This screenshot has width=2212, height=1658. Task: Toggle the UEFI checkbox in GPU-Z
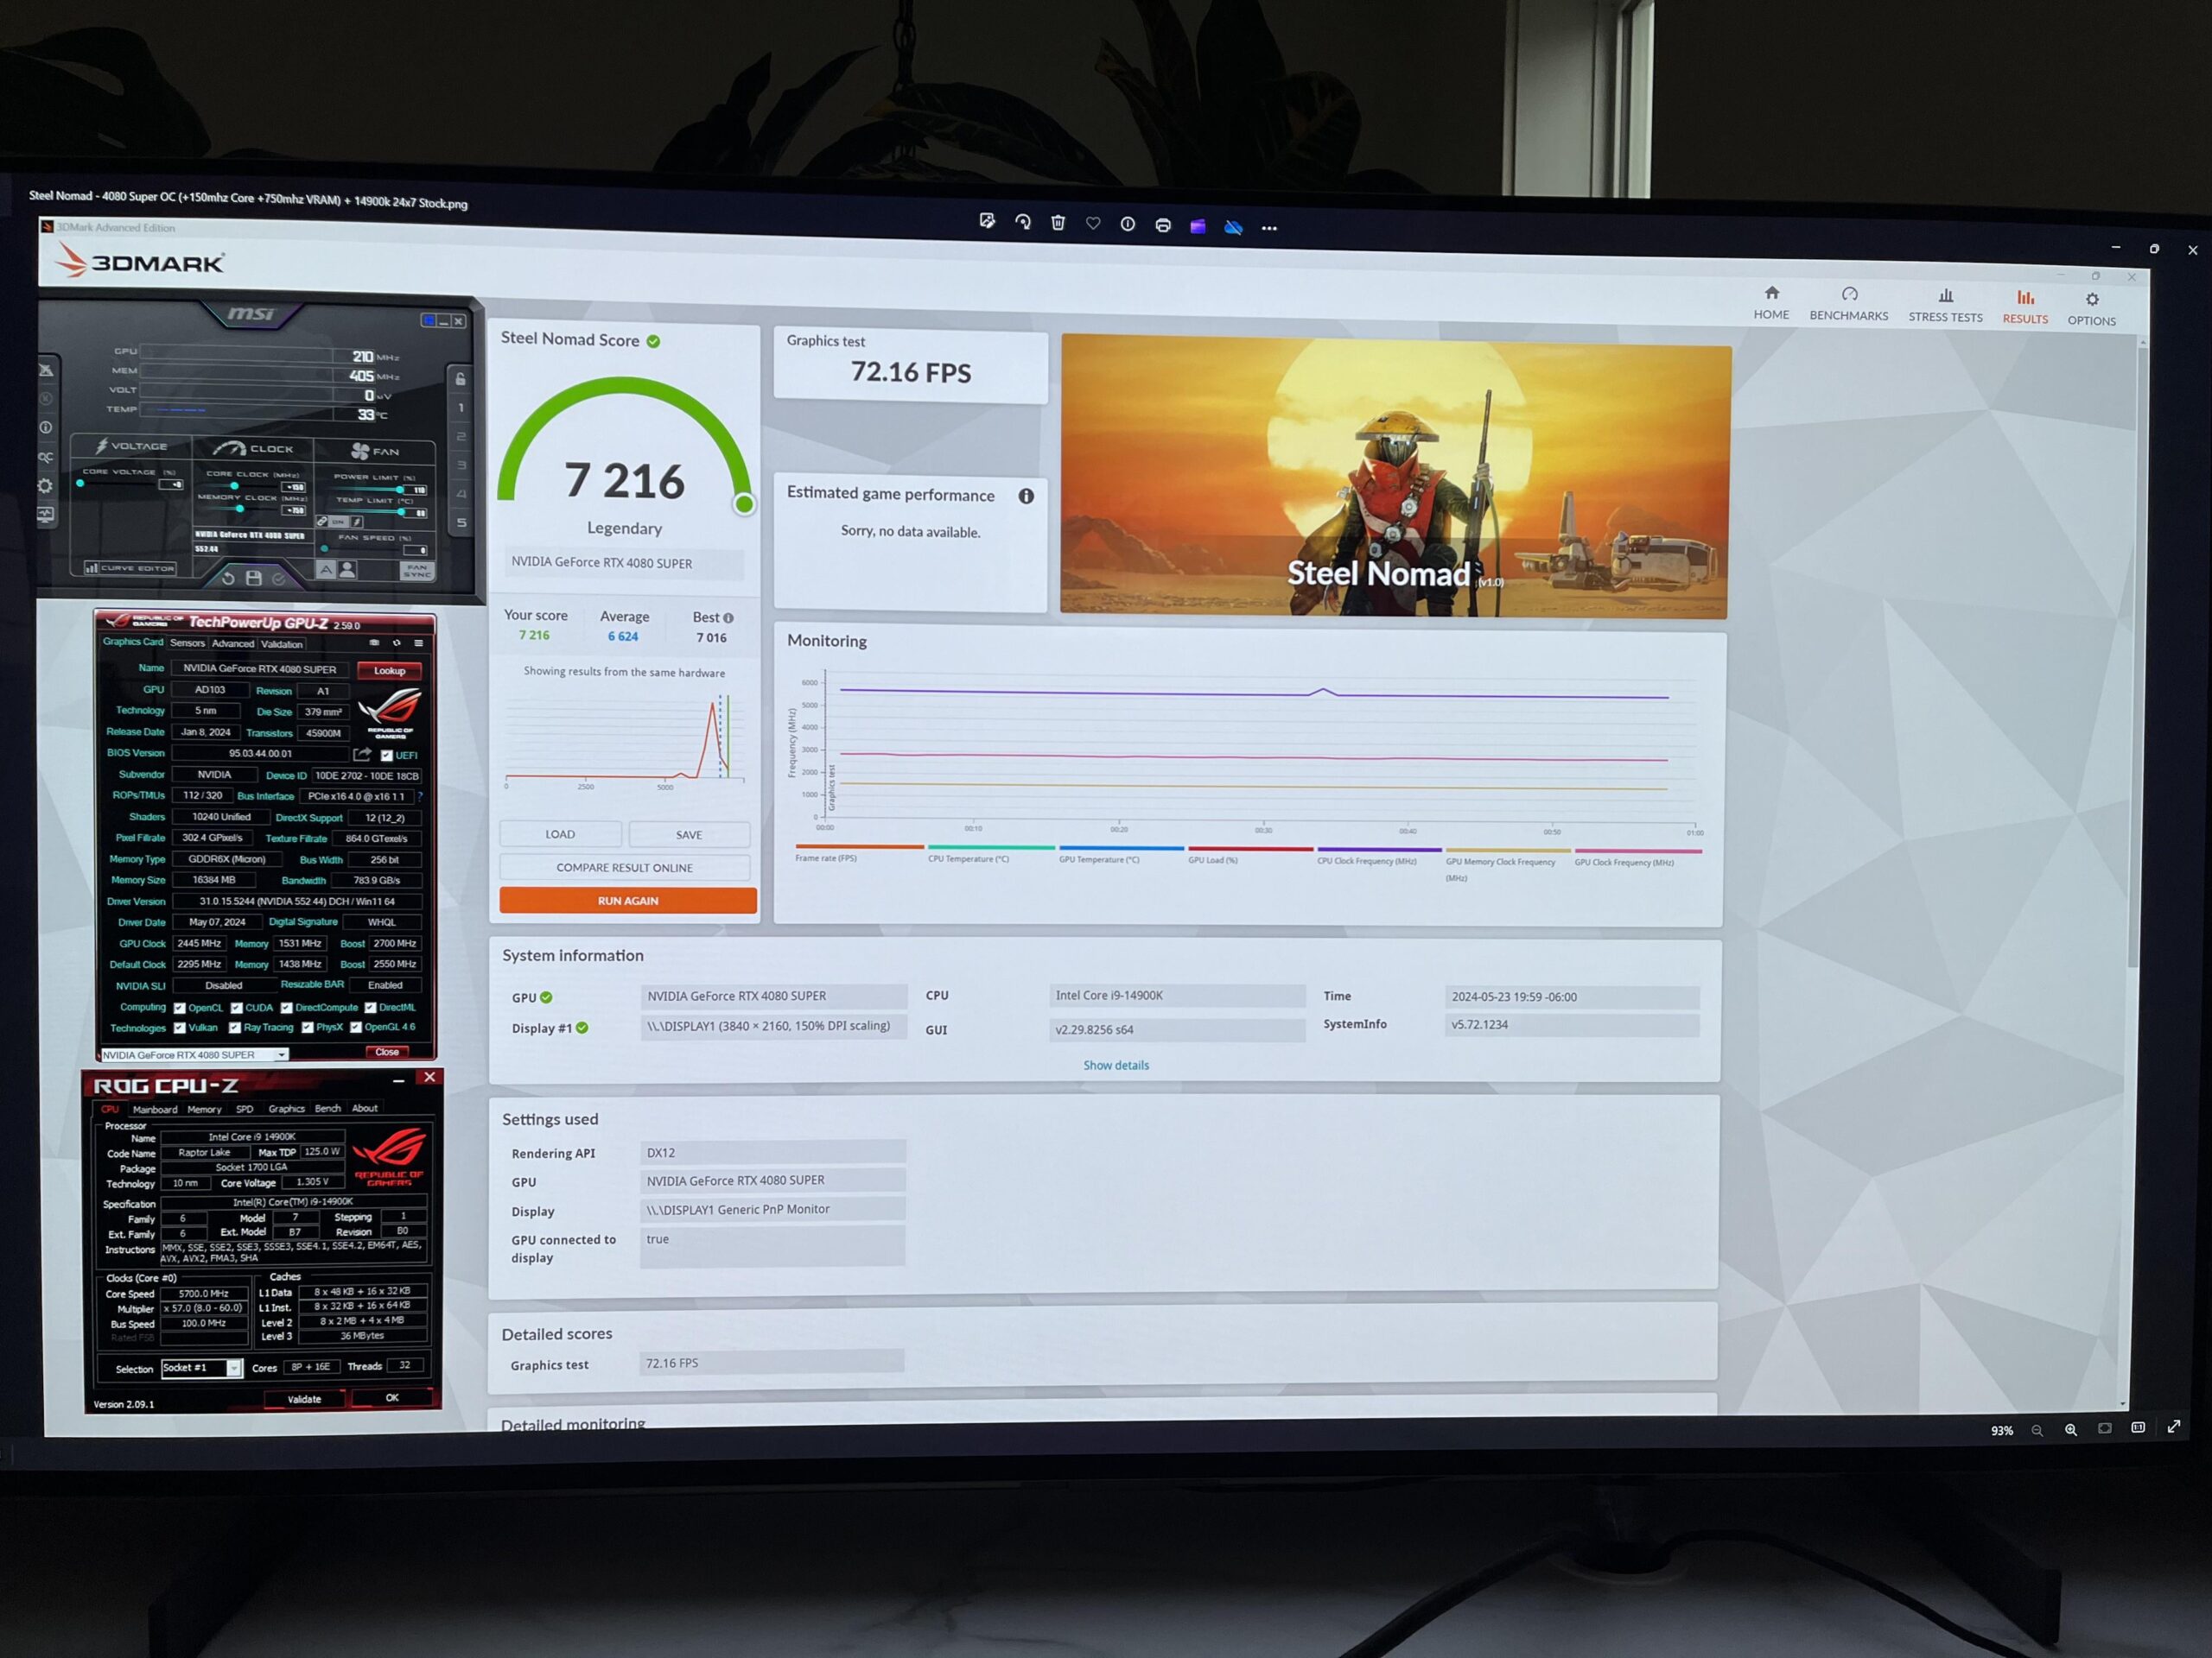386,756
